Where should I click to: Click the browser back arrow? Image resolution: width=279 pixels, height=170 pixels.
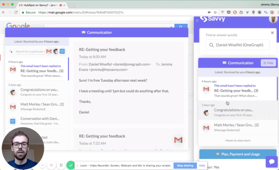coord(4,12)
